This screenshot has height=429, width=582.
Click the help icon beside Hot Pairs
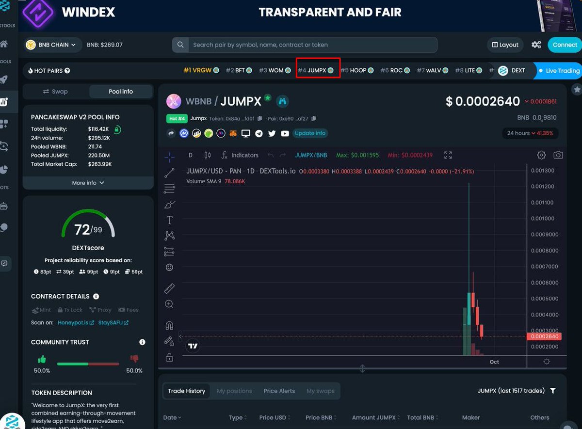(67, 71)
